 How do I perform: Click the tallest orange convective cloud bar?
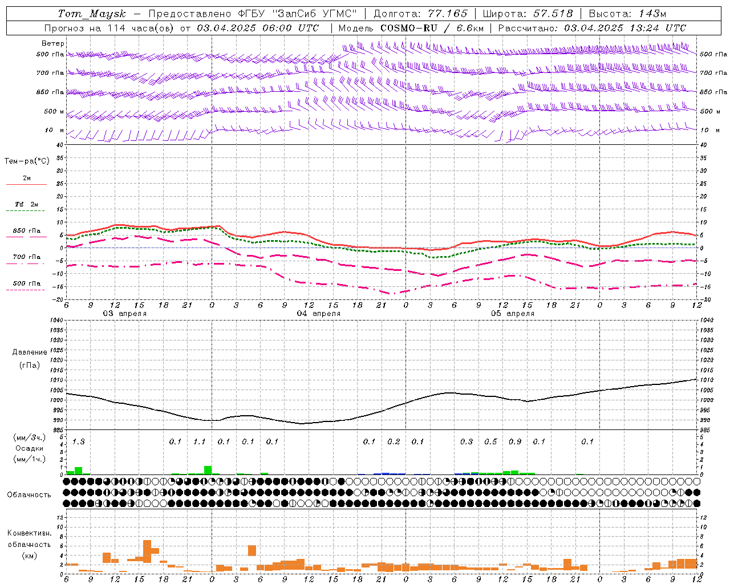[x=147, y=551]
